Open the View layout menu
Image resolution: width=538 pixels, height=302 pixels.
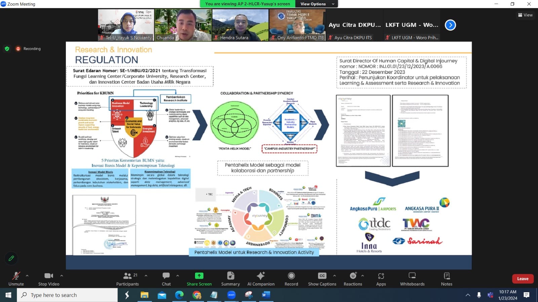[525, 15]
